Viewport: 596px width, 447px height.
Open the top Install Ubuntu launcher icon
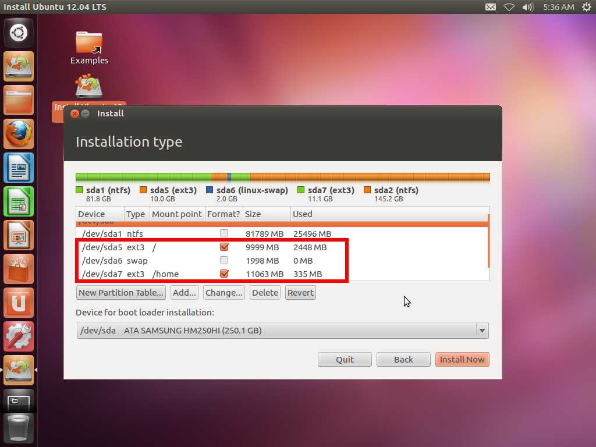[19, 66]
